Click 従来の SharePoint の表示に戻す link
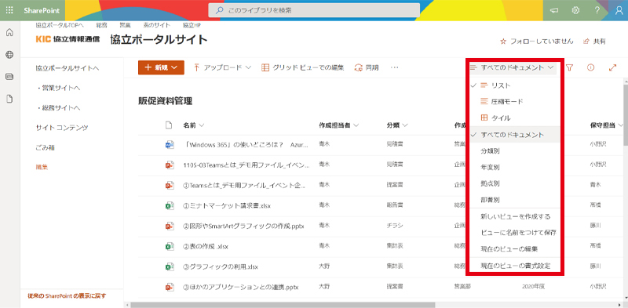Screen dimensions: 628x308 click(x=67, y=296)
